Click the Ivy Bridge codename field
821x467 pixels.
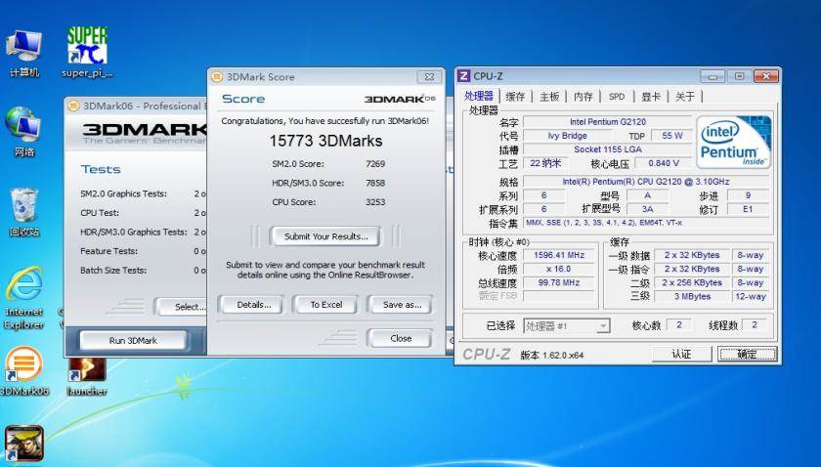click(567, 136)
